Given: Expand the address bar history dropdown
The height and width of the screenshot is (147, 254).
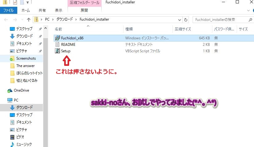Looking at the screenshot, I should [x=180, y=20].
